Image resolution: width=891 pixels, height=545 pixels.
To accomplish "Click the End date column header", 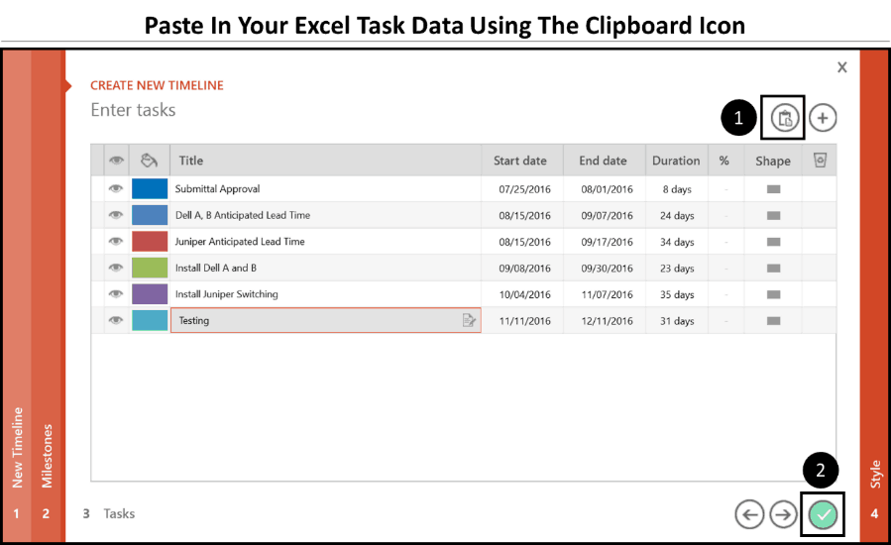I will tap(603, 161).
